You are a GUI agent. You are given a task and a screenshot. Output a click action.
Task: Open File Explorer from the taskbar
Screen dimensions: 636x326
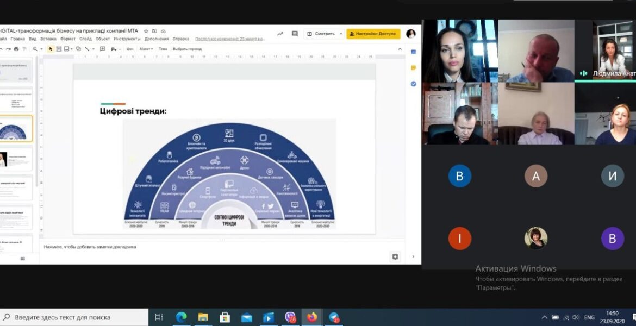[203, 317]
